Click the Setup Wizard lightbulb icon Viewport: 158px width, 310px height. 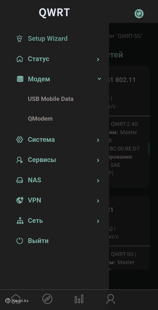click(20, 39)
